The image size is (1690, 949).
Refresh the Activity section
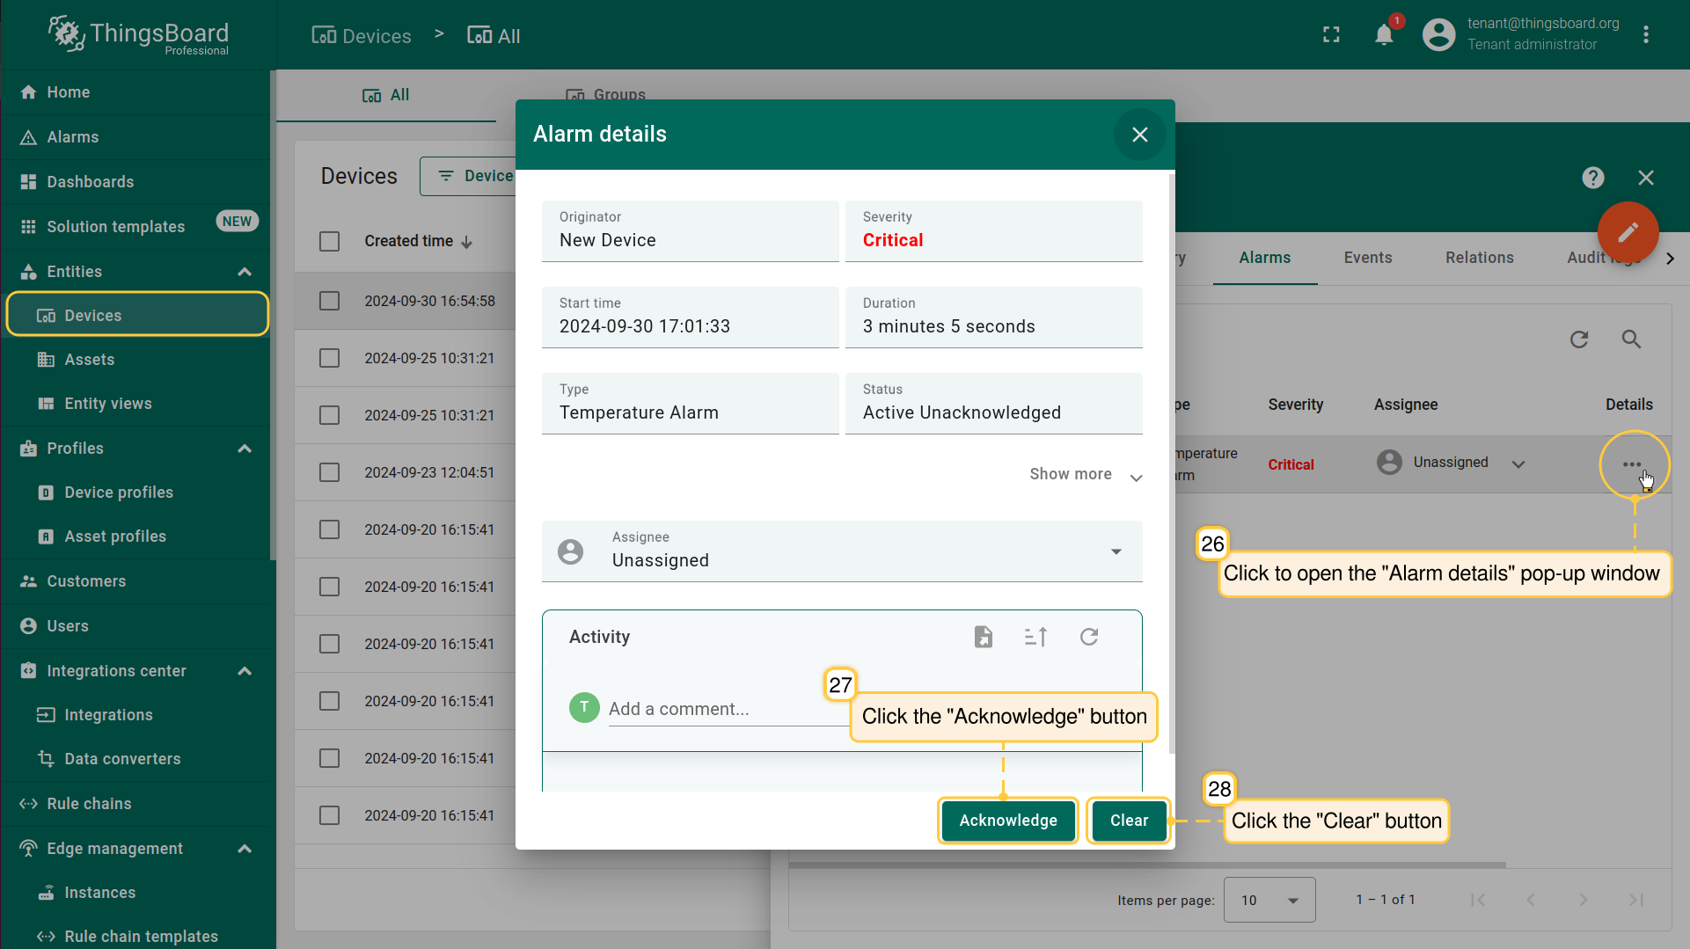[x=1089, y=637]
